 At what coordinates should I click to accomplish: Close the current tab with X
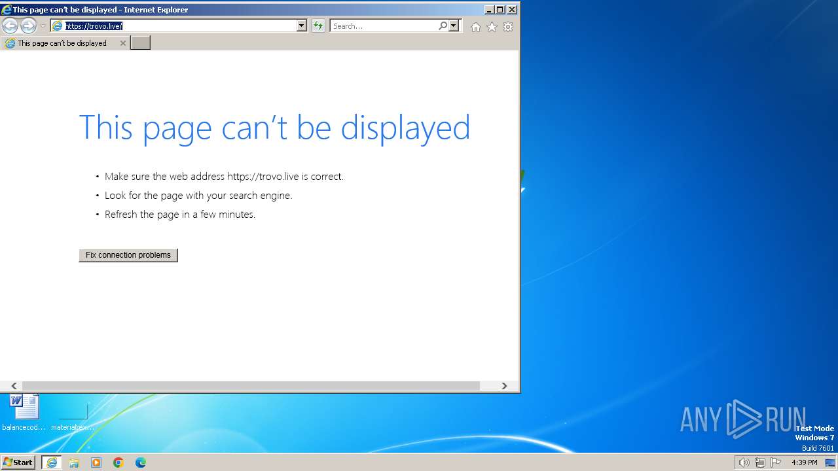pos(122,43)
